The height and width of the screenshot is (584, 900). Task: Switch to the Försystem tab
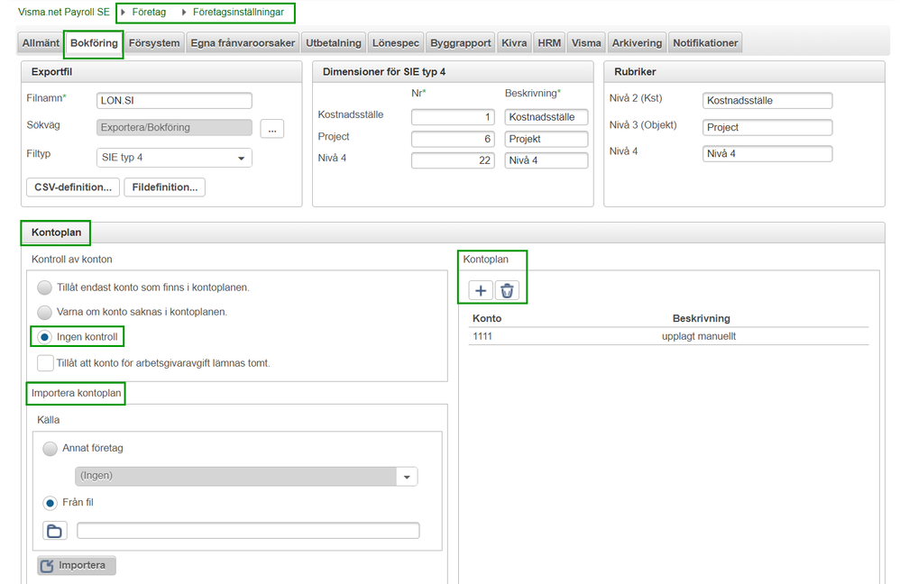(154, 42)
